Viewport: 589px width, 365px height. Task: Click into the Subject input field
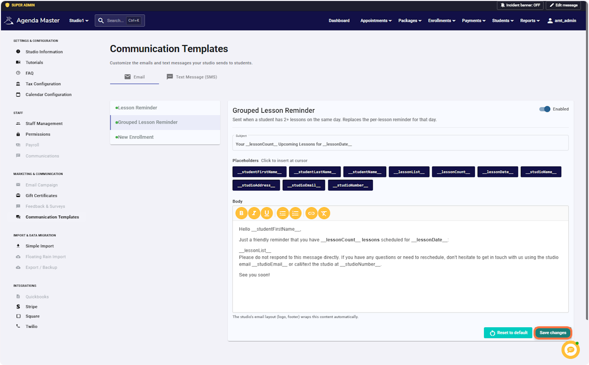401,143
